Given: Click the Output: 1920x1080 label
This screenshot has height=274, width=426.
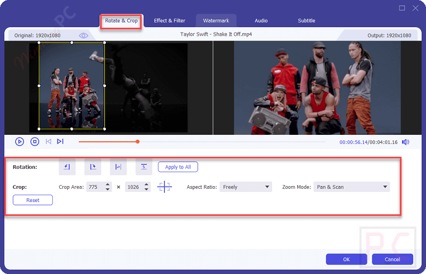Looking at the screenshot, I should 389,35.
